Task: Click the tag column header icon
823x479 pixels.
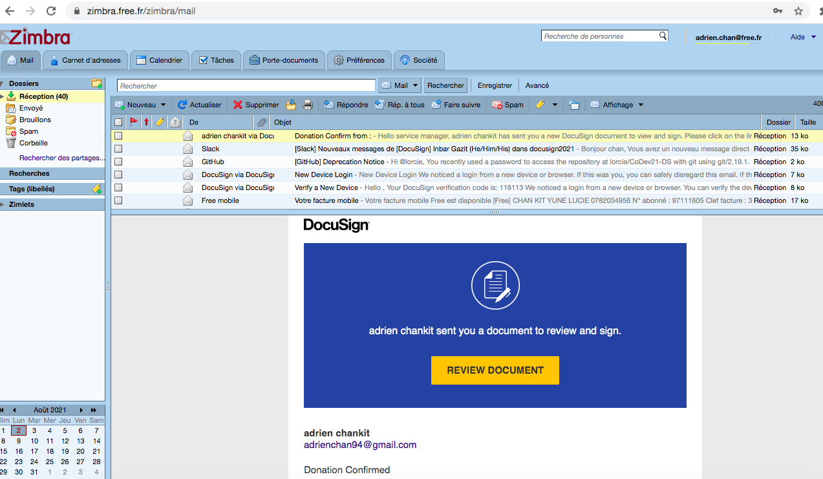Action: pyautogui.click(x=160, y=122)
